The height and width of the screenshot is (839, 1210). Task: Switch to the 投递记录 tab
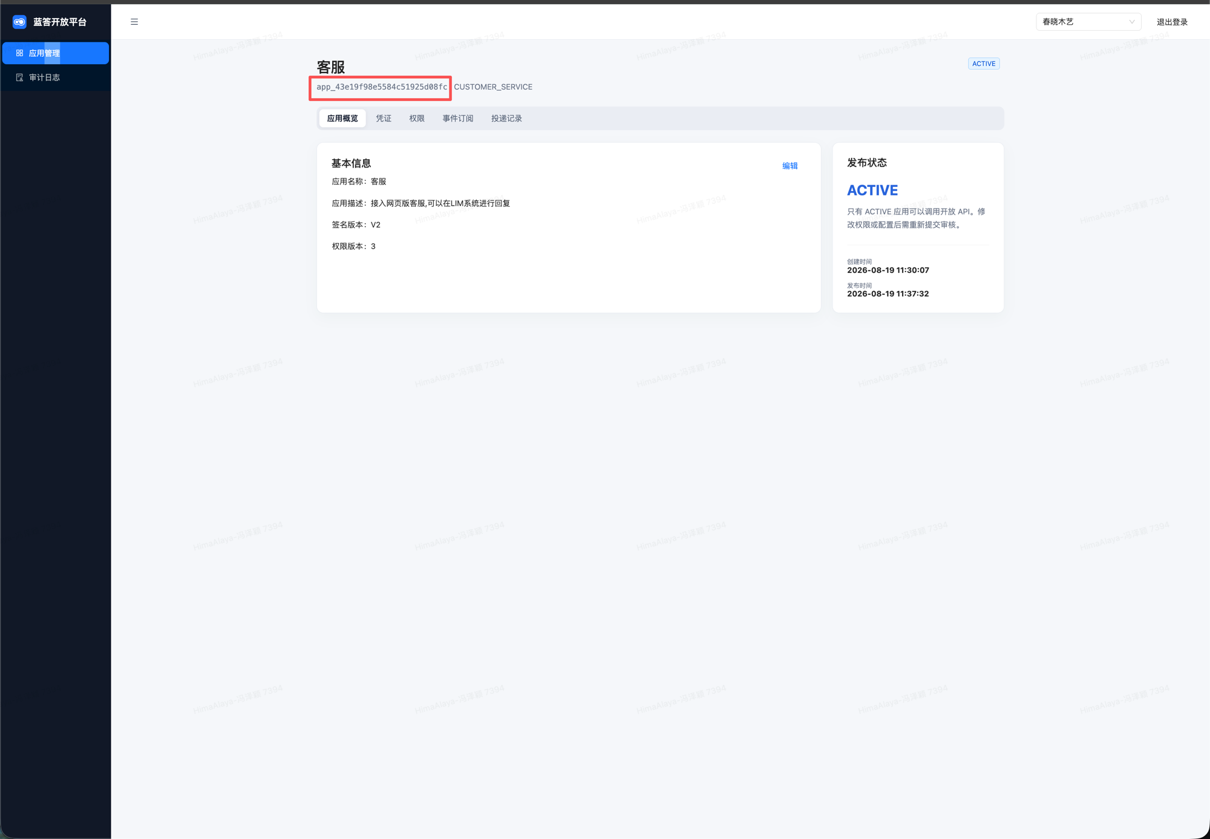tap(506, 119)
